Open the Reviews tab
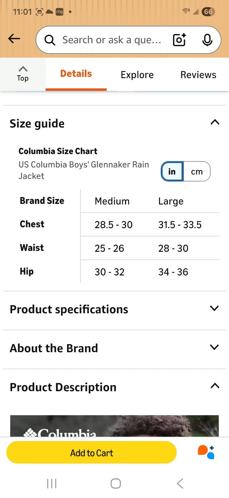This screenshot has width=229, height=498. click(198, 75)
